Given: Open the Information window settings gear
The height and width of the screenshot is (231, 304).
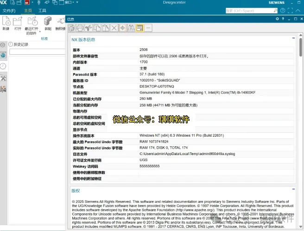Looking at the screenshot, I should click(277, 19).
